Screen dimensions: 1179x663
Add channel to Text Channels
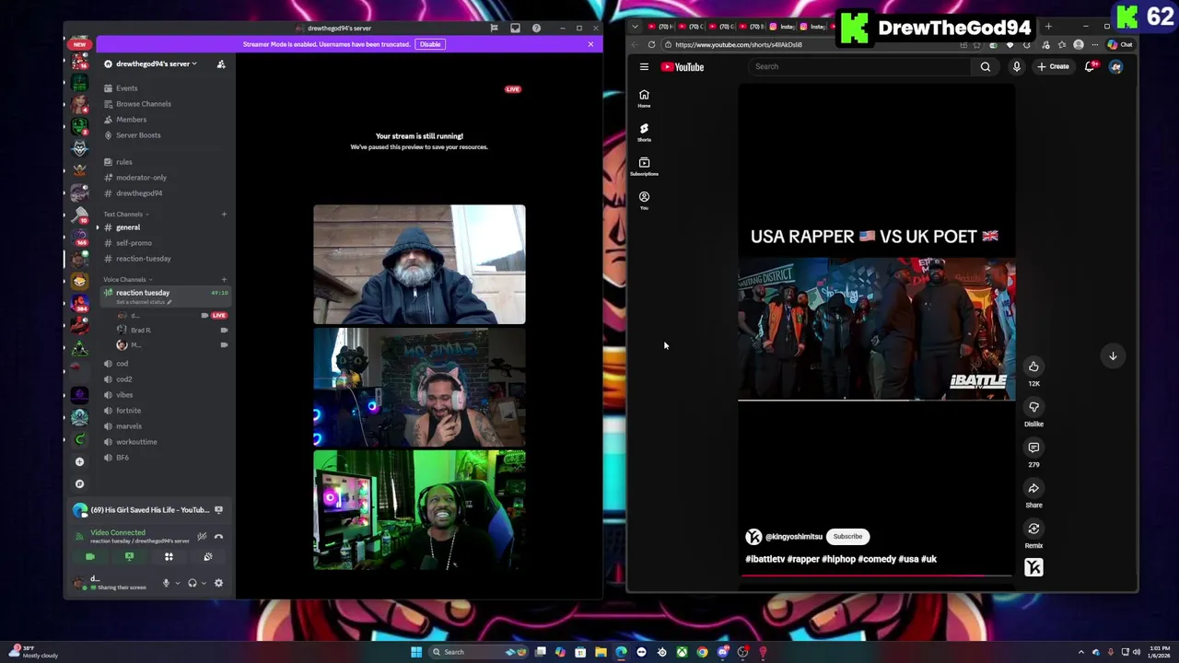(224, 214)
